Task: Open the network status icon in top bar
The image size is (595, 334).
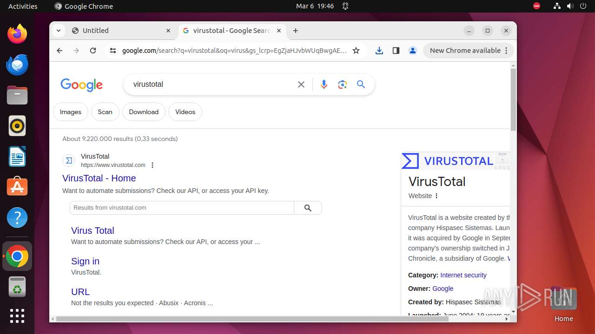Action: pos(557,6)
